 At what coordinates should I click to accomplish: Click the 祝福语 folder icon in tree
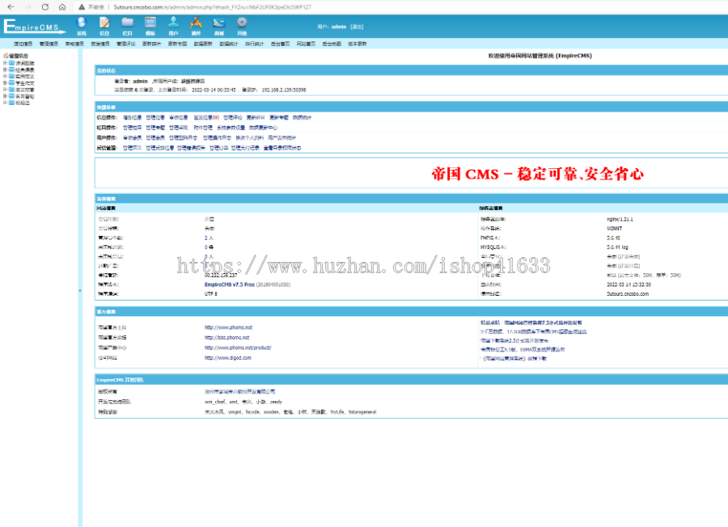coord(11,103)
